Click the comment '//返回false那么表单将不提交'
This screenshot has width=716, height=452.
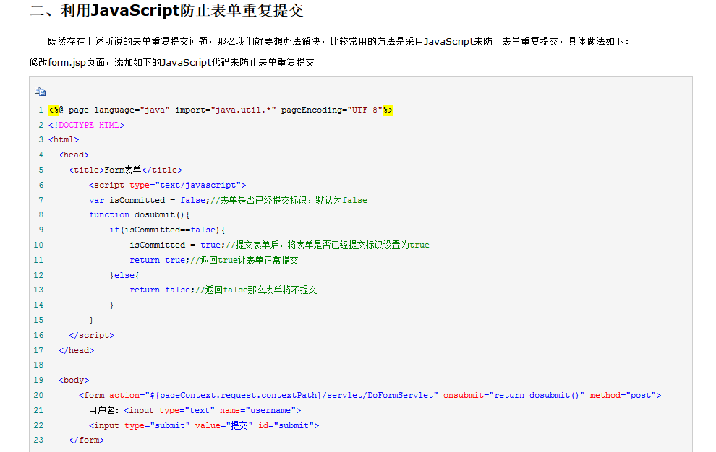pos(256,290)
